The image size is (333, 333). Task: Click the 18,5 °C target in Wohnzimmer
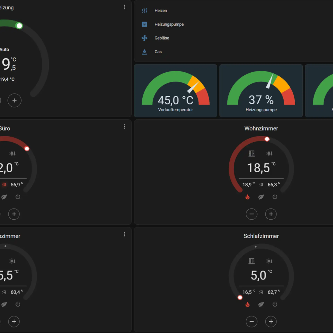pyautogui.click(x=261, y=168)
